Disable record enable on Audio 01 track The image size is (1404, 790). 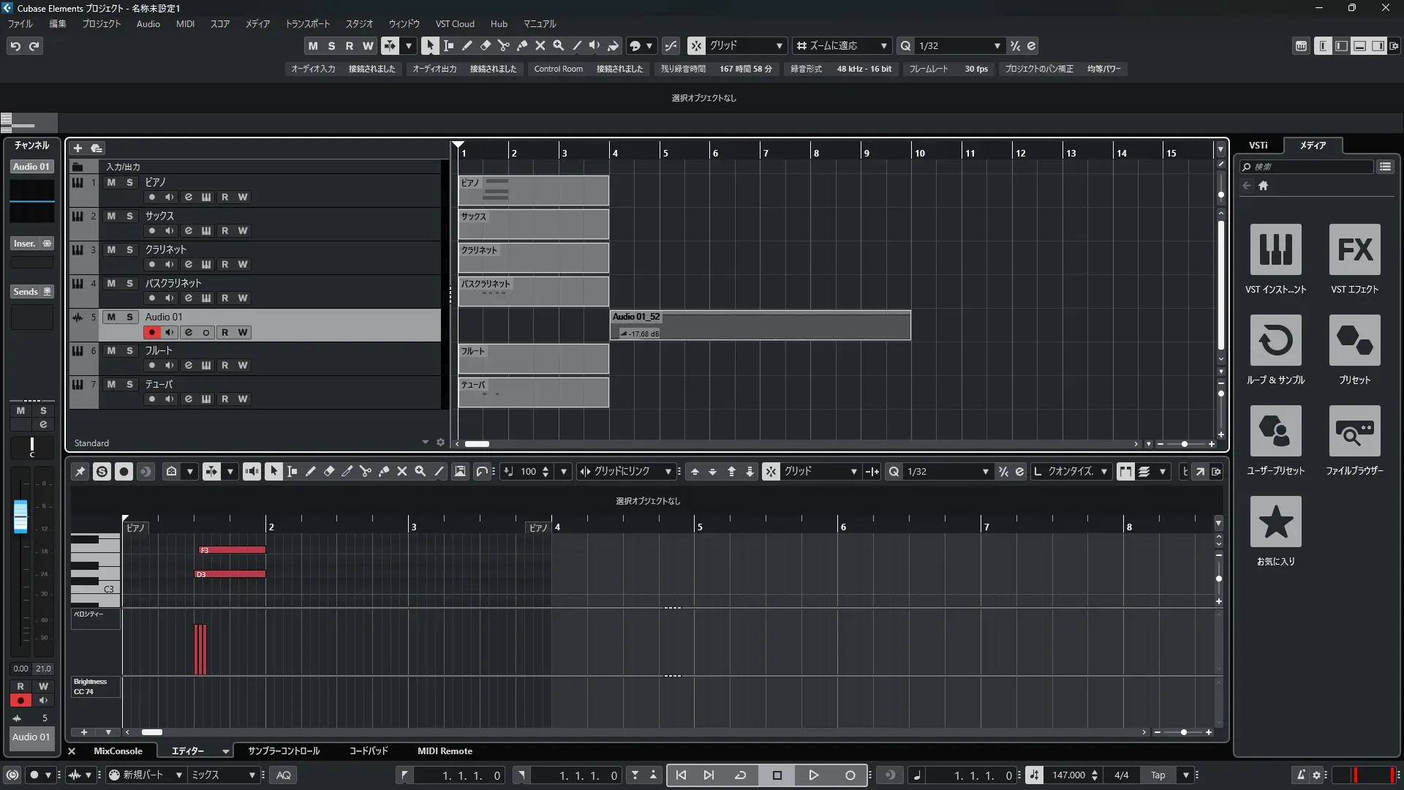pyautogui.click(x=151, y=332)
